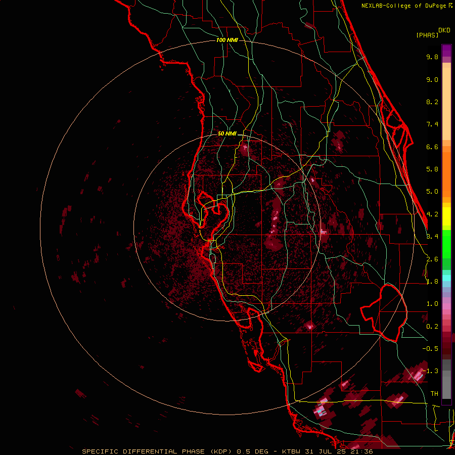The width and height of the screenshot is (455, 455).
Task: Select the purple top segment of the color bar
Action: [446, 51]
